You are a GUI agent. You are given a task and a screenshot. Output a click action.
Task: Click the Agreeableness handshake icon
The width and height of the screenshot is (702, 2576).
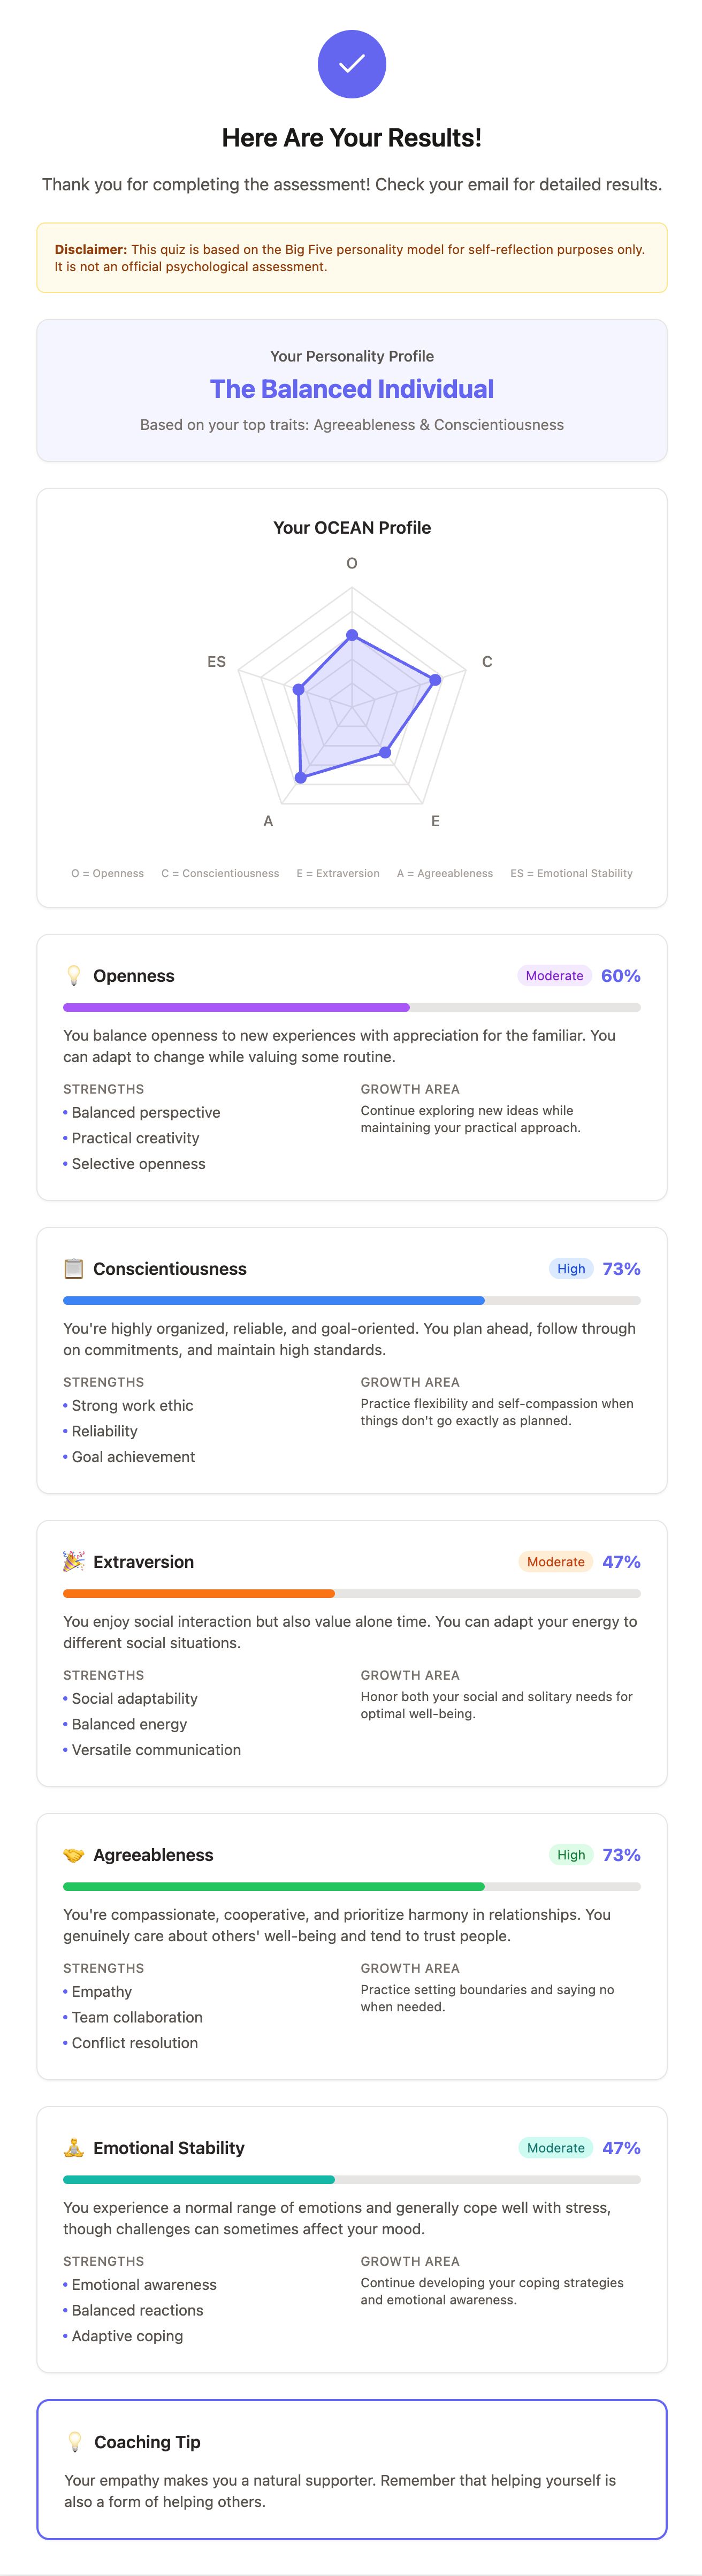click(73, 1854)
